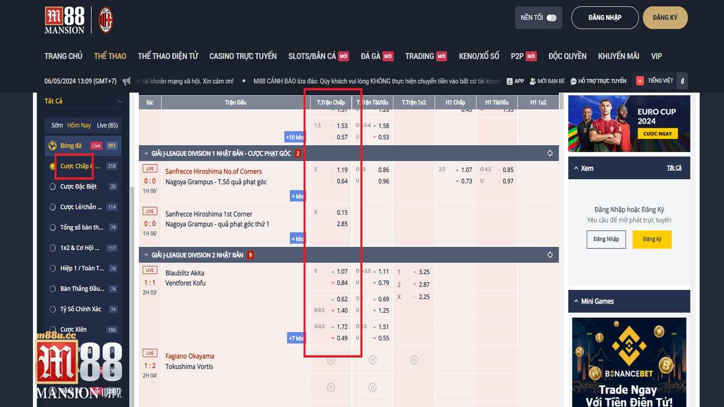Click odds 2.85 in Sanfrecce 1st Corner row
The image size is (724, 407).
pos(342,224)
